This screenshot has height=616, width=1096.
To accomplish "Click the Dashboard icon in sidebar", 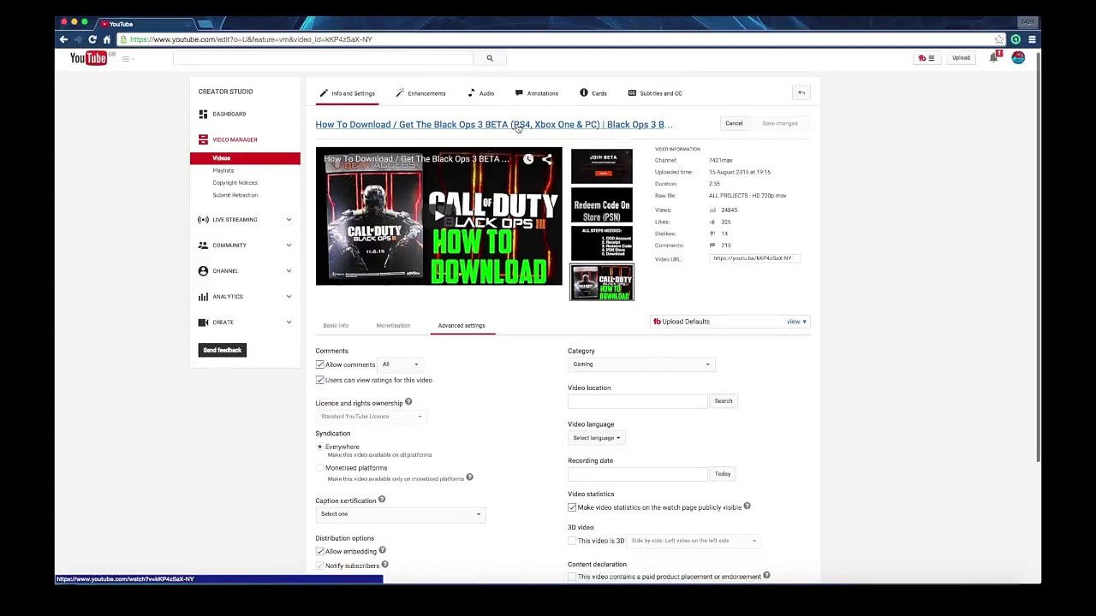I will [x=203, y=114].
